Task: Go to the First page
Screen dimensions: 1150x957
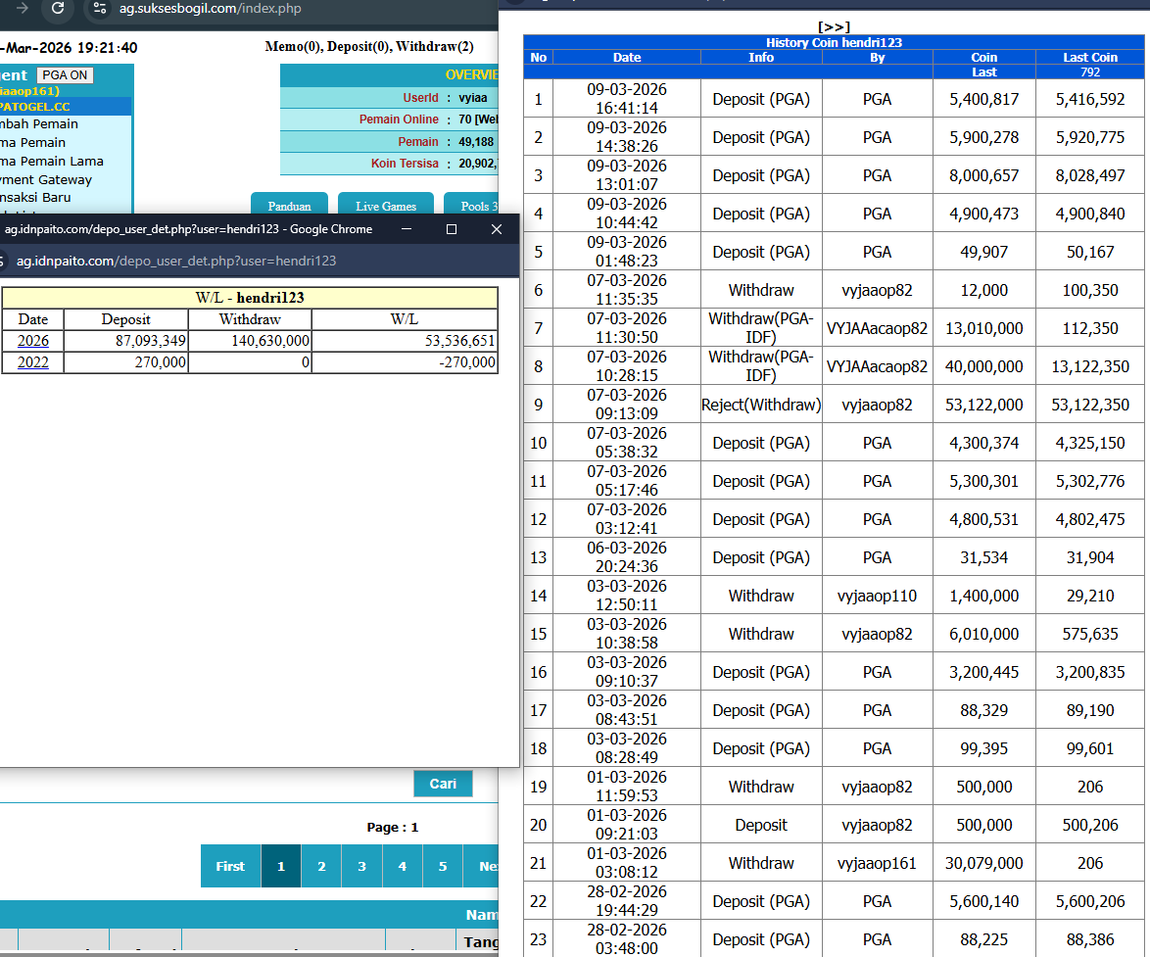Action: (230, 866)
